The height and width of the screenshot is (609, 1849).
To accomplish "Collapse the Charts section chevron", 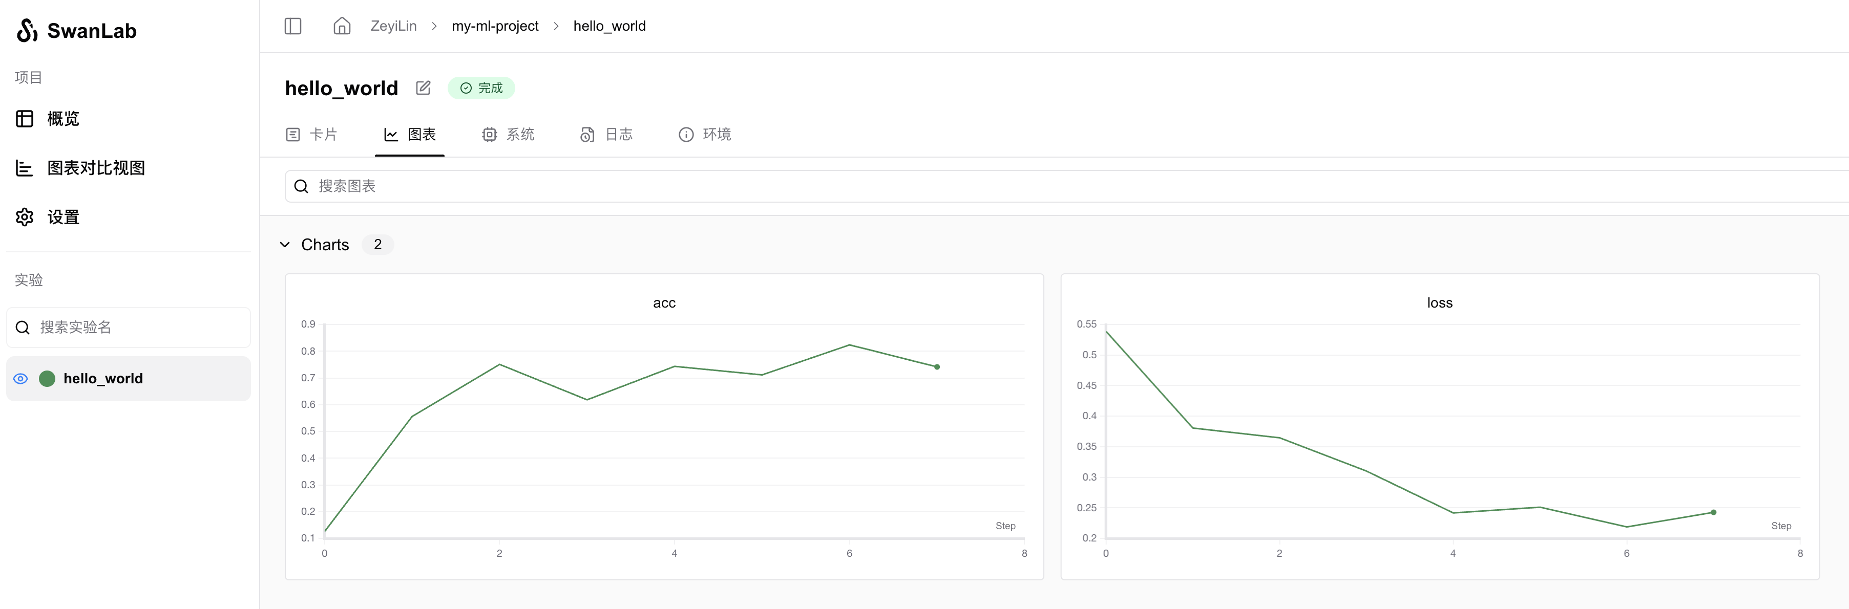I will click(x=285, y=245).
